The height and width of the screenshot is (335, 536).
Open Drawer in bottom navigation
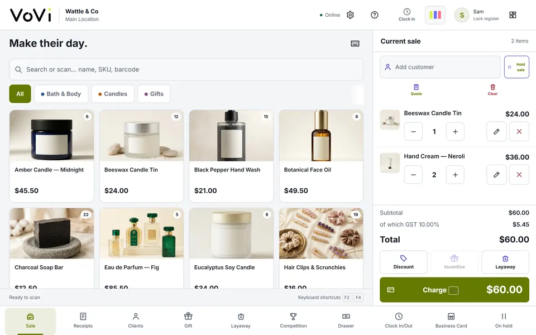pyautogui.click(x=346, y=320)
